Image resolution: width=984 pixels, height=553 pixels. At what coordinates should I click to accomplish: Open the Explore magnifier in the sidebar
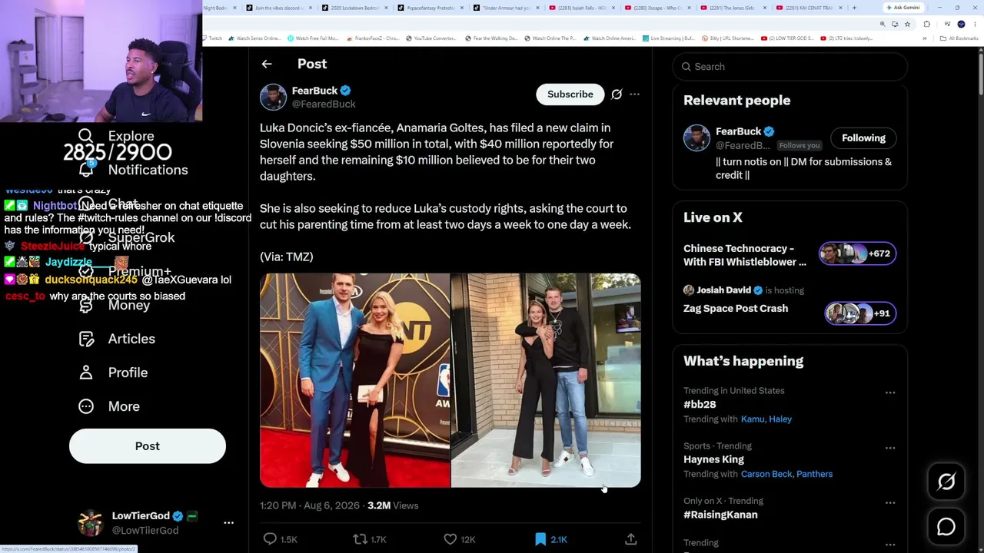(85, 136)
